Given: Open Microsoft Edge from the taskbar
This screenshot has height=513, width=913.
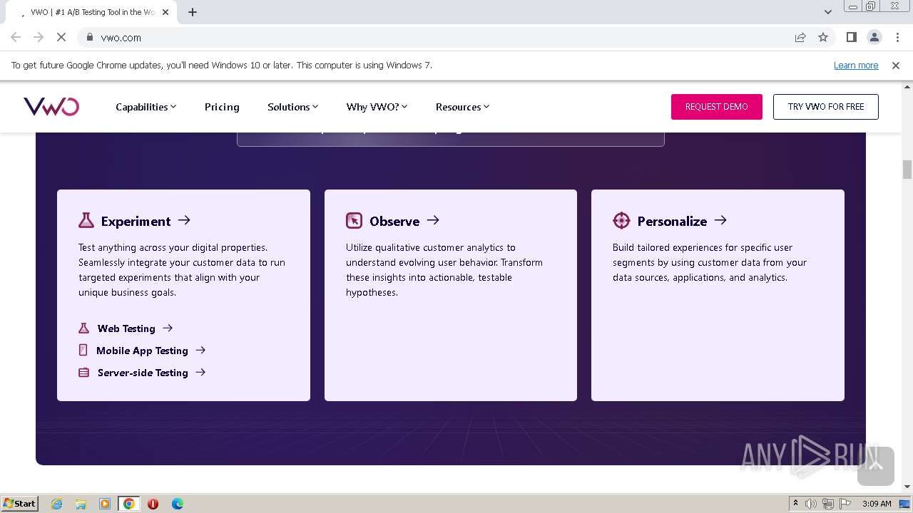Looking at the screenshot, I should (x=178, y=504).
